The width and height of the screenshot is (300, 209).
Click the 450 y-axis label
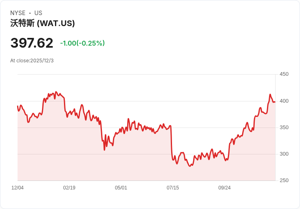tap(284, 74)
